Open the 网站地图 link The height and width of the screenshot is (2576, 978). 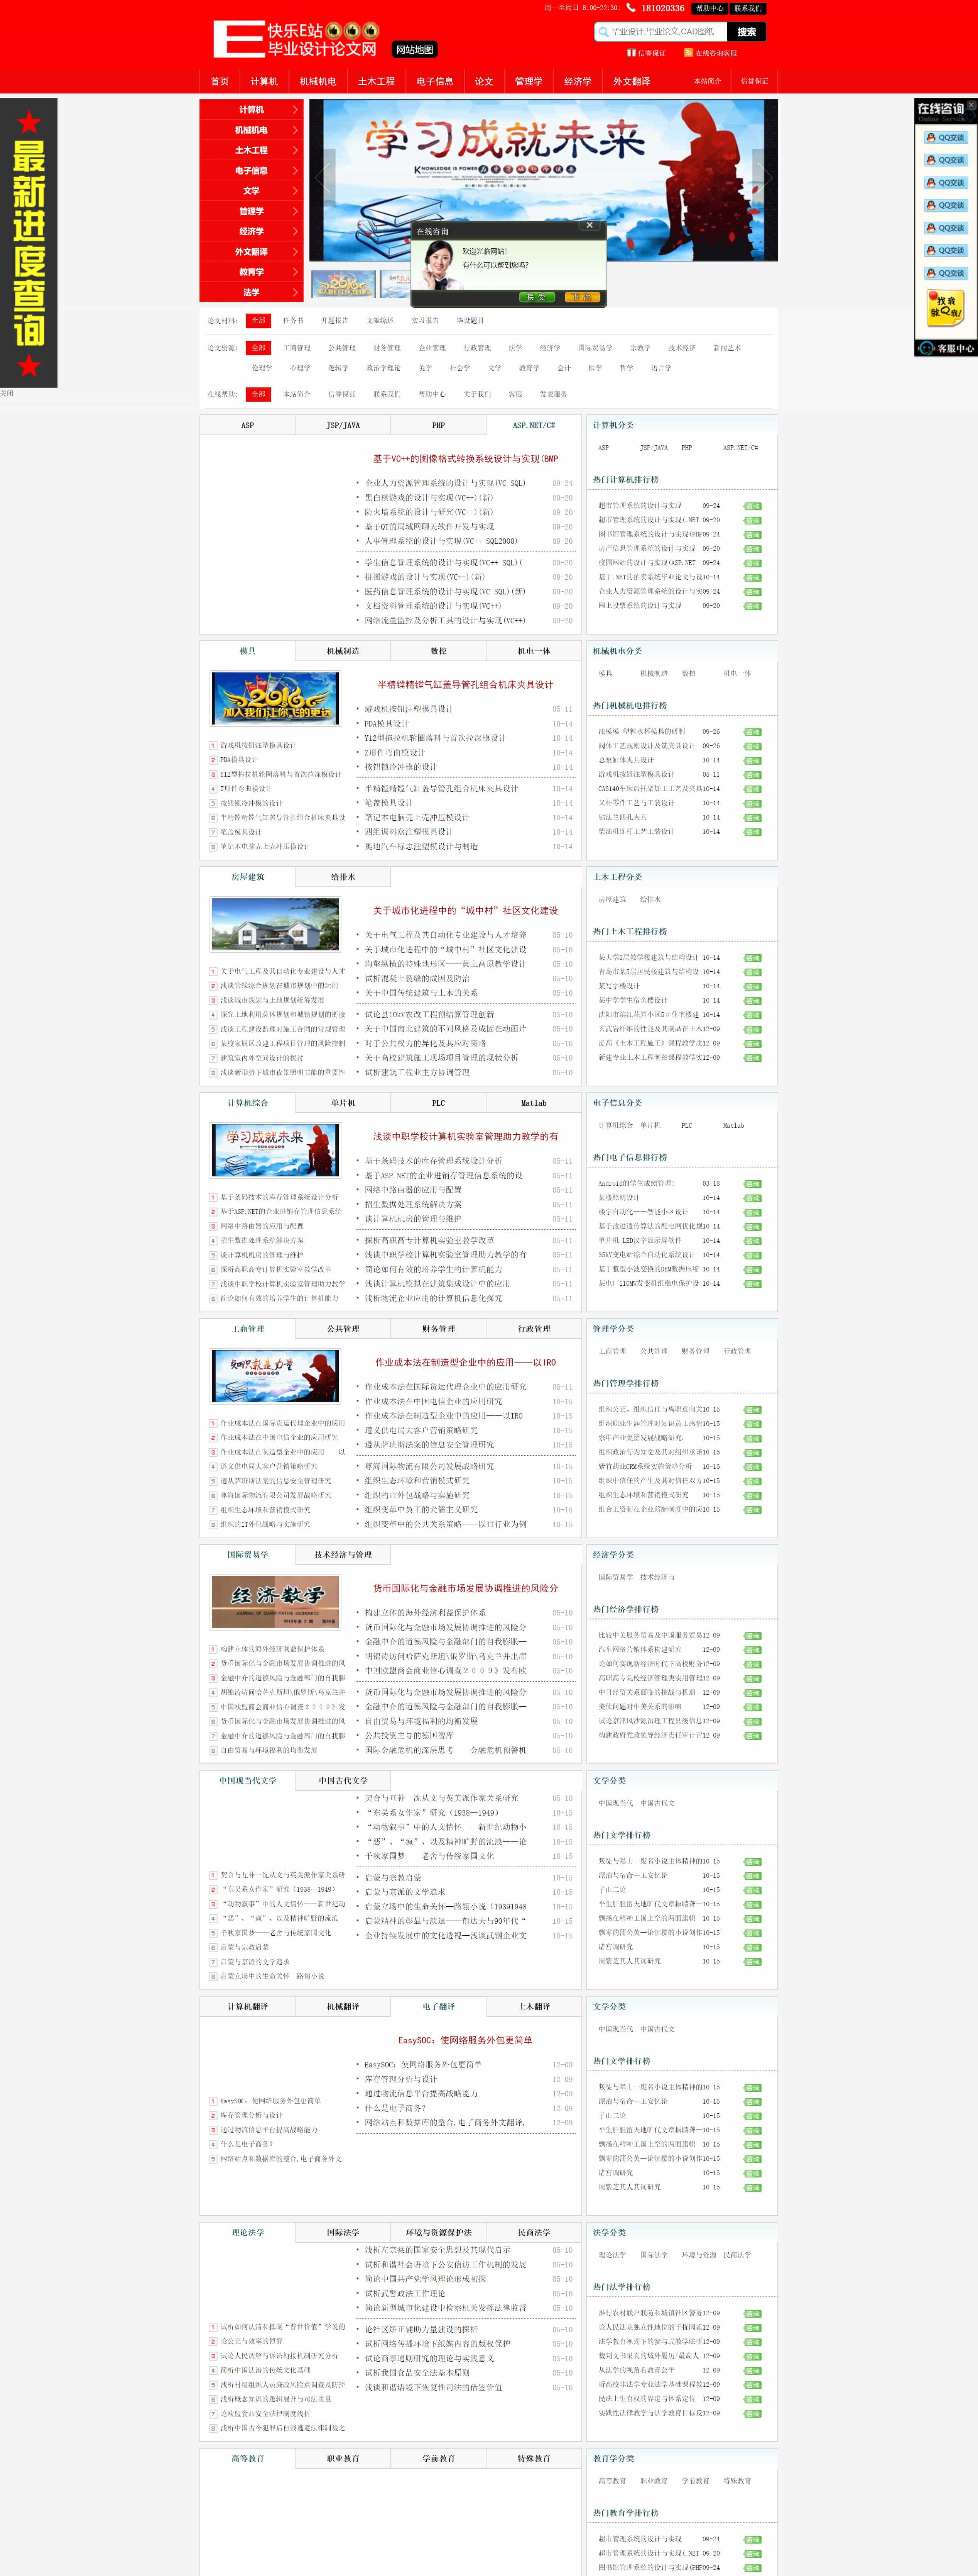(415, 50)
